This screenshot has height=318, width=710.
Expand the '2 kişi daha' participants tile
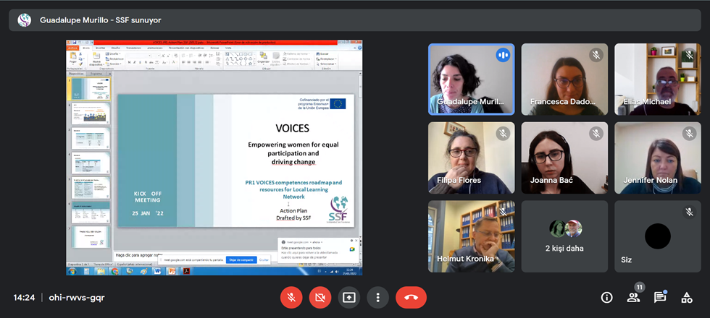click(564, 236)
